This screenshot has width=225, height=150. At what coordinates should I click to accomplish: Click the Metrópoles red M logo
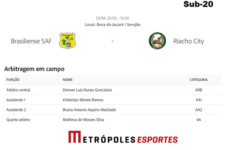pyautogui.click(x=74, y=137)
